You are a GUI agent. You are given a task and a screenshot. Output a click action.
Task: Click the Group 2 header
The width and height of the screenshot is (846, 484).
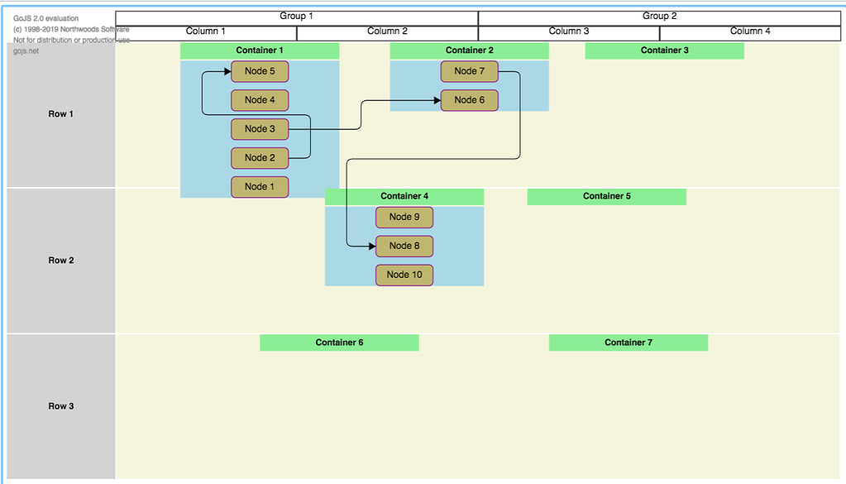[x=659, y=16]
